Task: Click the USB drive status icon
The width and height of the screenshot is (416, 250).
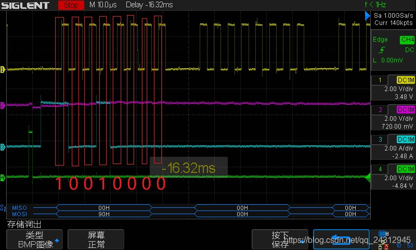Action: (384, 234)
